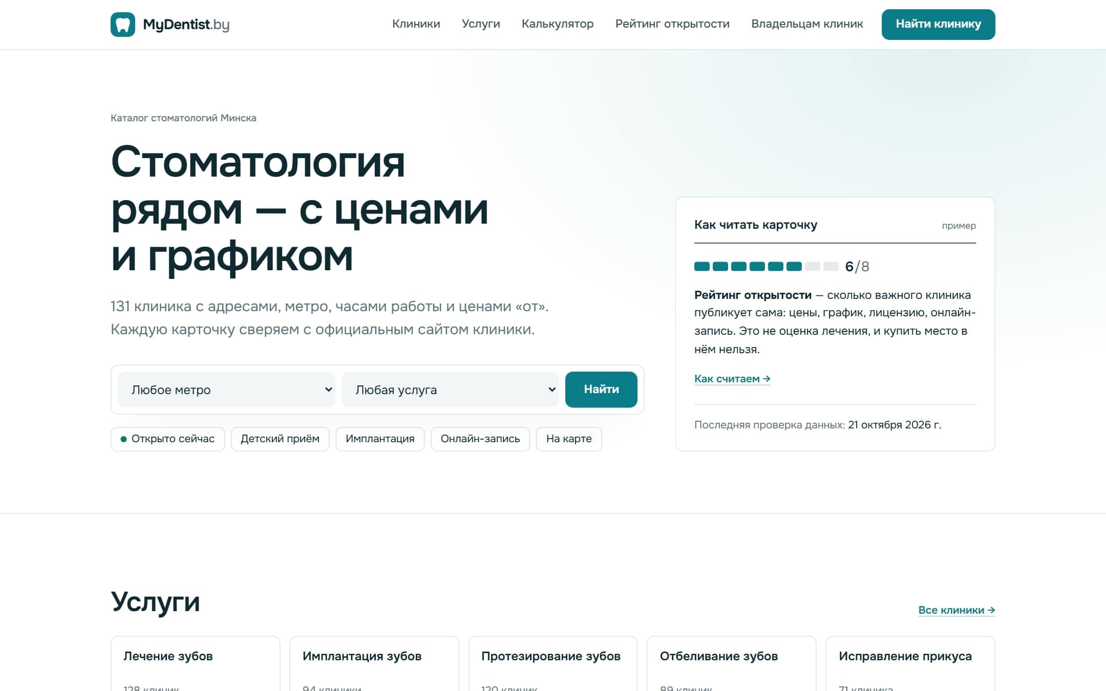This screenshot has width=1106, height=691.
Task: Click the пример label in card
Action: point(959,226)
